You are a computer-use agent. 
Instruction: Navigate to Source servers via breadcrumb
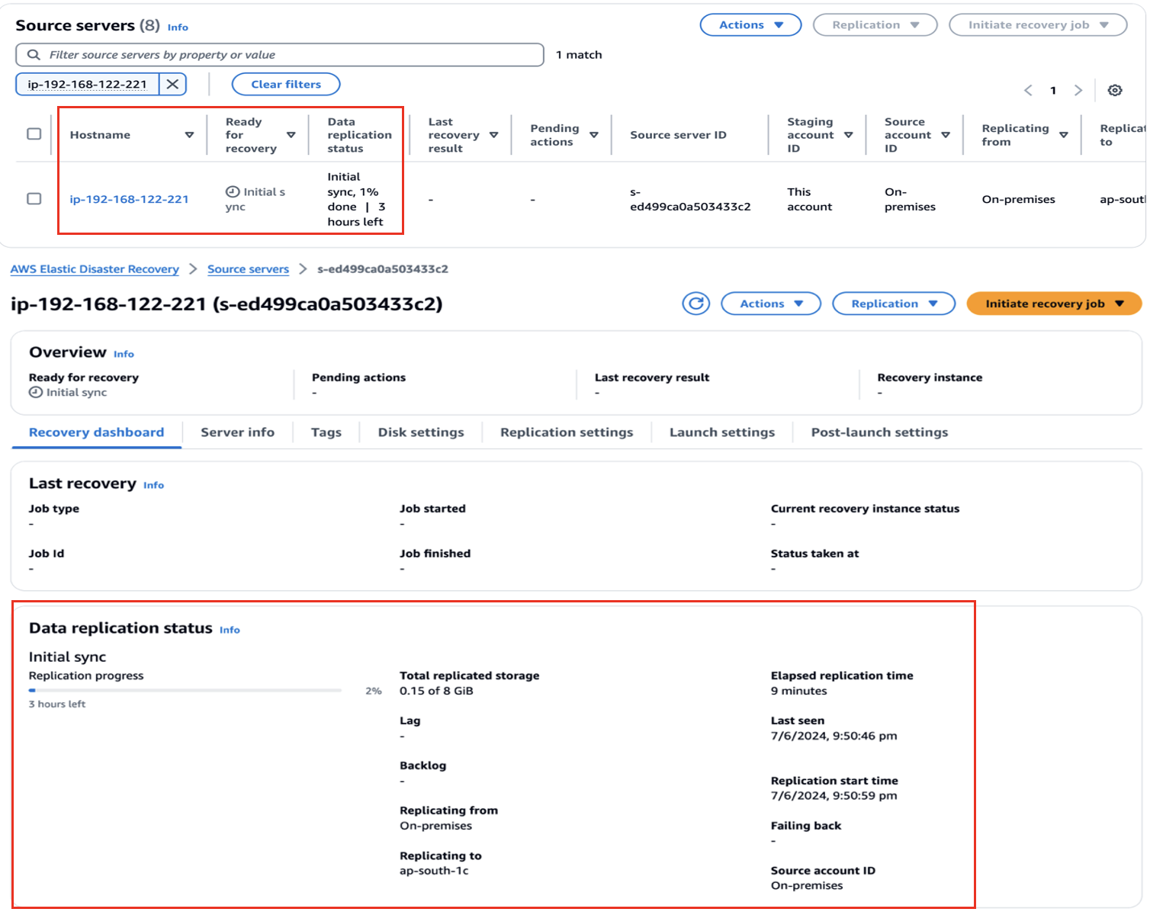[248, 269]
